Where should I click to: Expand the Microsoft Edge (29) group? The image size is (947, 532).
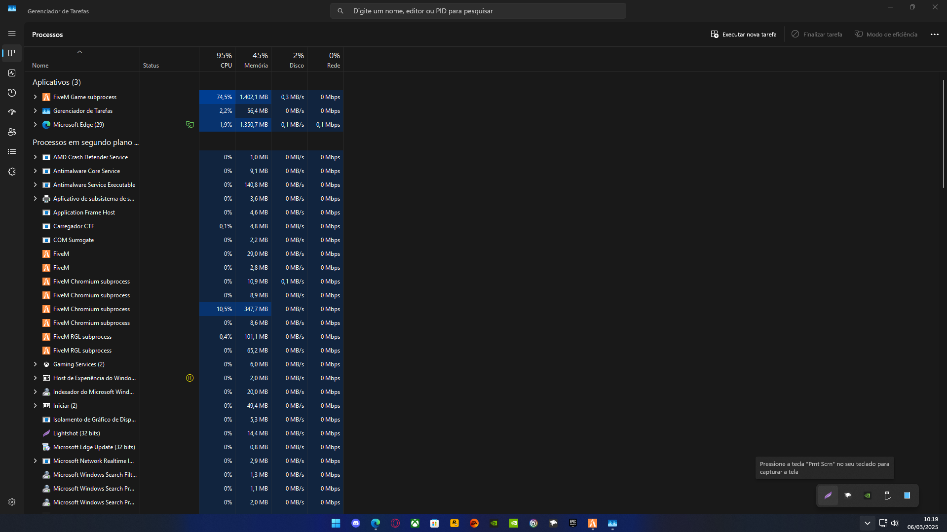(35, 125)
